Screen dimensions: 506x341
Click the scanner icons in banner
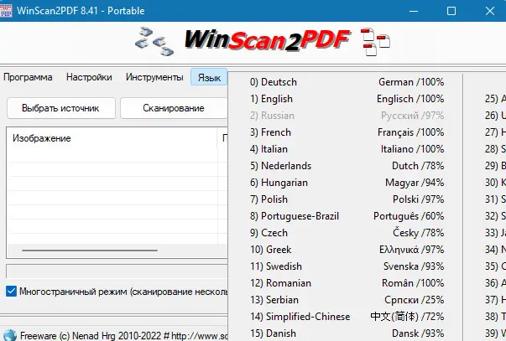click(154, 41)
